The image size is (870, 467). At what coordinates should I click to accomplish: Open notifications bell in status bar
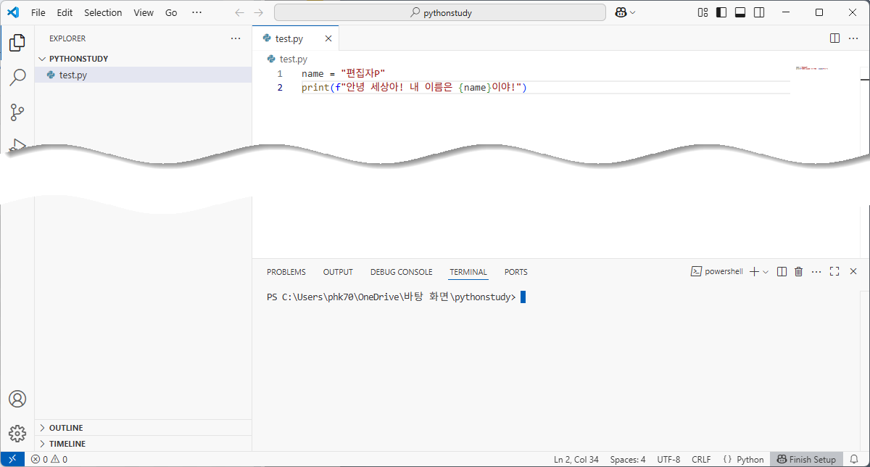pyautogui.click(x=854, y=459)
